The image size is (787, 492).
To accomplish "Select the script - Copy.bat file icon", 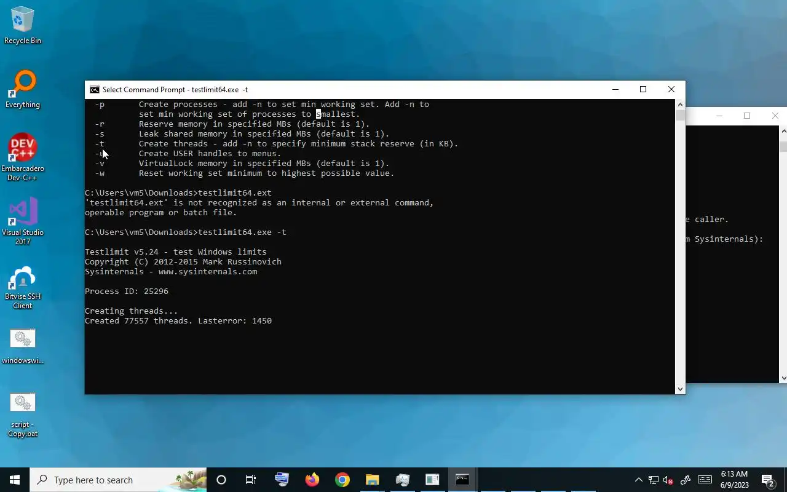I will [23, 416].
